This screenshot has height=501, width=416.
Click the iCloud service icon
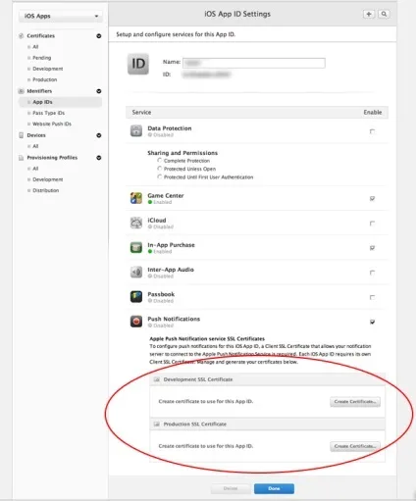136,223
